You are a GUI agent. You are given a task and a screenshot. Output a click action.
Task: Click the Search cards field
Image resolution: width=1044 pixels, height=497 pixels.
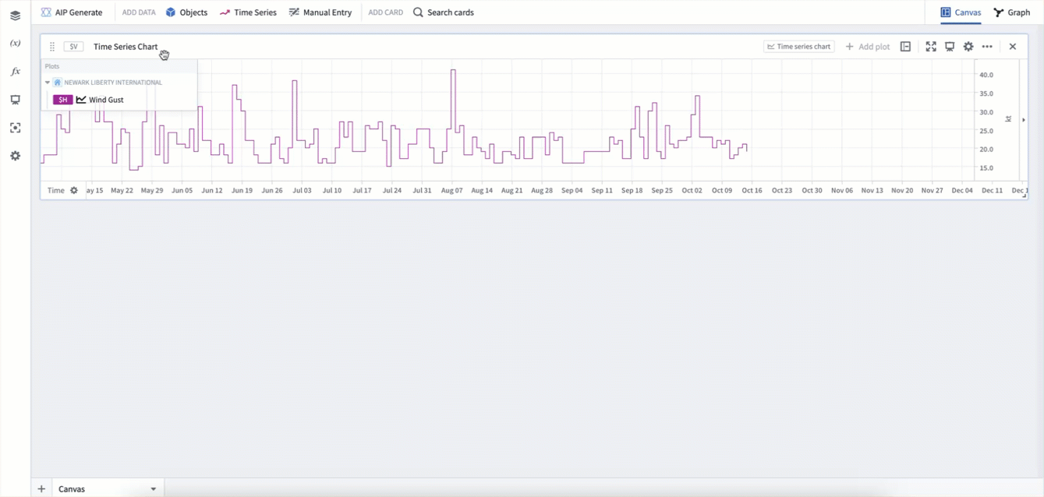click(x=451, y=12)
